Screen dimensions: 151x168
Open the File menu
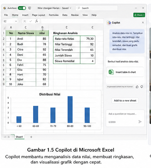(6, 15)
